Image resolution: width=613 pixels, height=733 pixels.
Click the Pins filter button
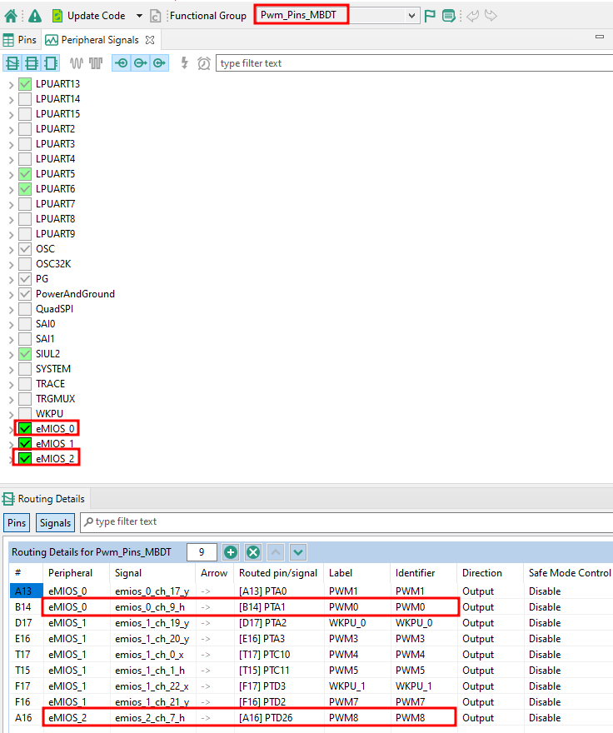click(17, 522)
